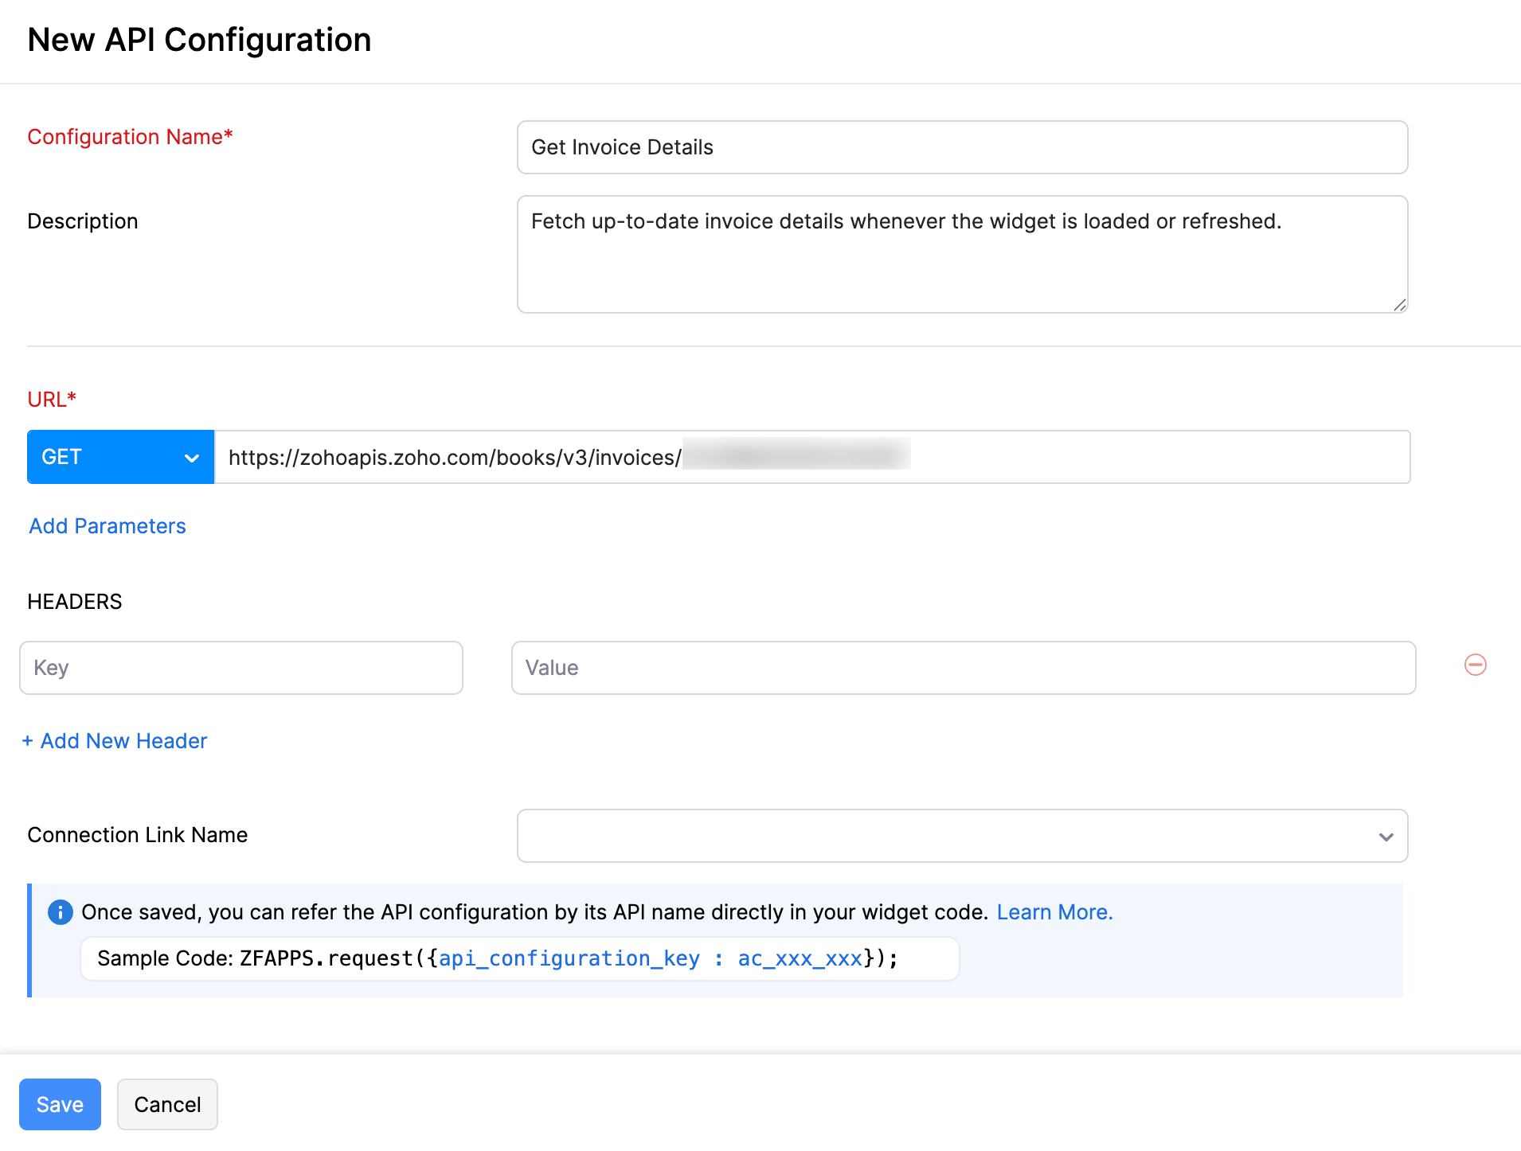
Task: Click the api_configuration_key link in sample code
Action: (569, 958)
